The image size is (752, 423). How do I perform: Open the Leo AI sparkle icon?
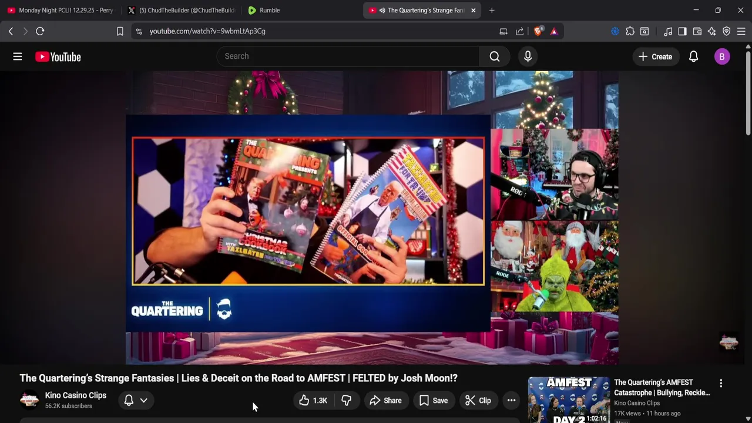[712, 31]
